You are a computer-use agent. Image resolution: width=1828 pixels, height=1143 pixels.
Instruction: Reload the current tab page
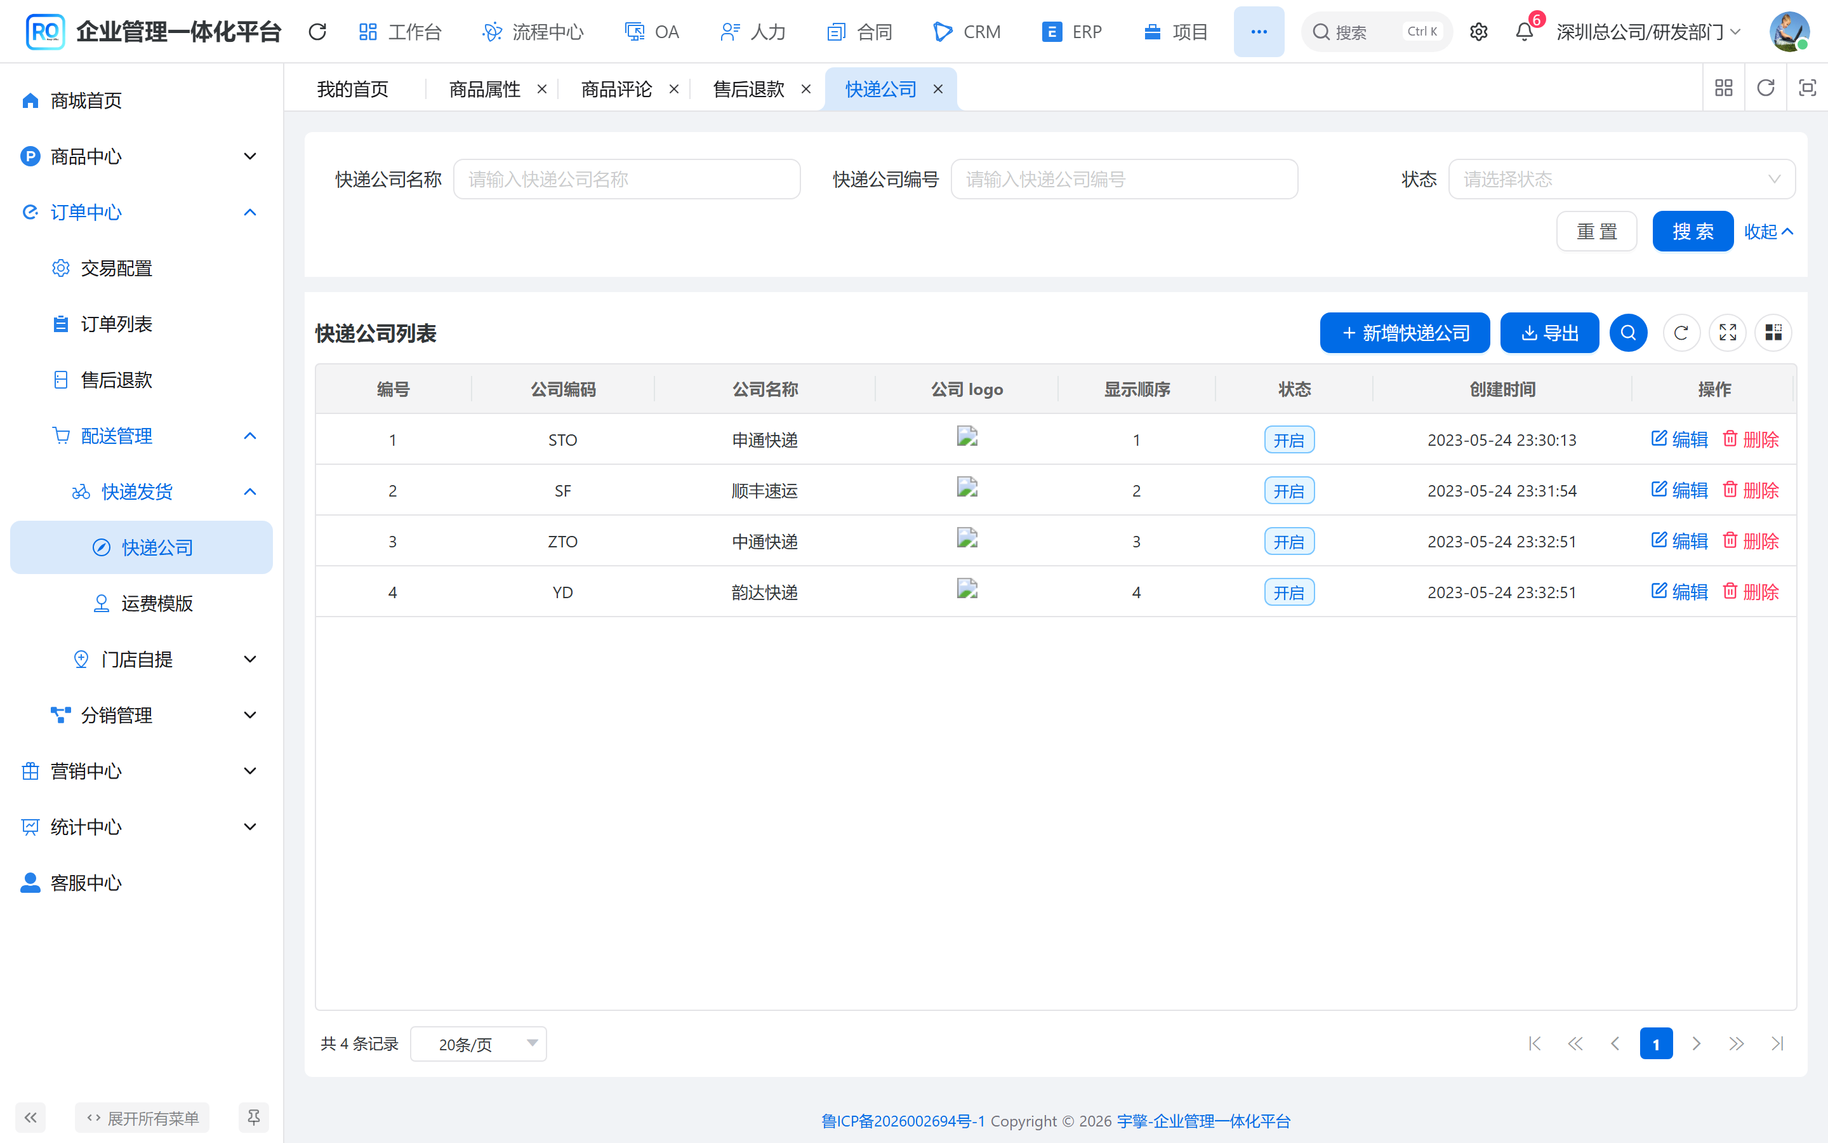[x=1765, y=88]
